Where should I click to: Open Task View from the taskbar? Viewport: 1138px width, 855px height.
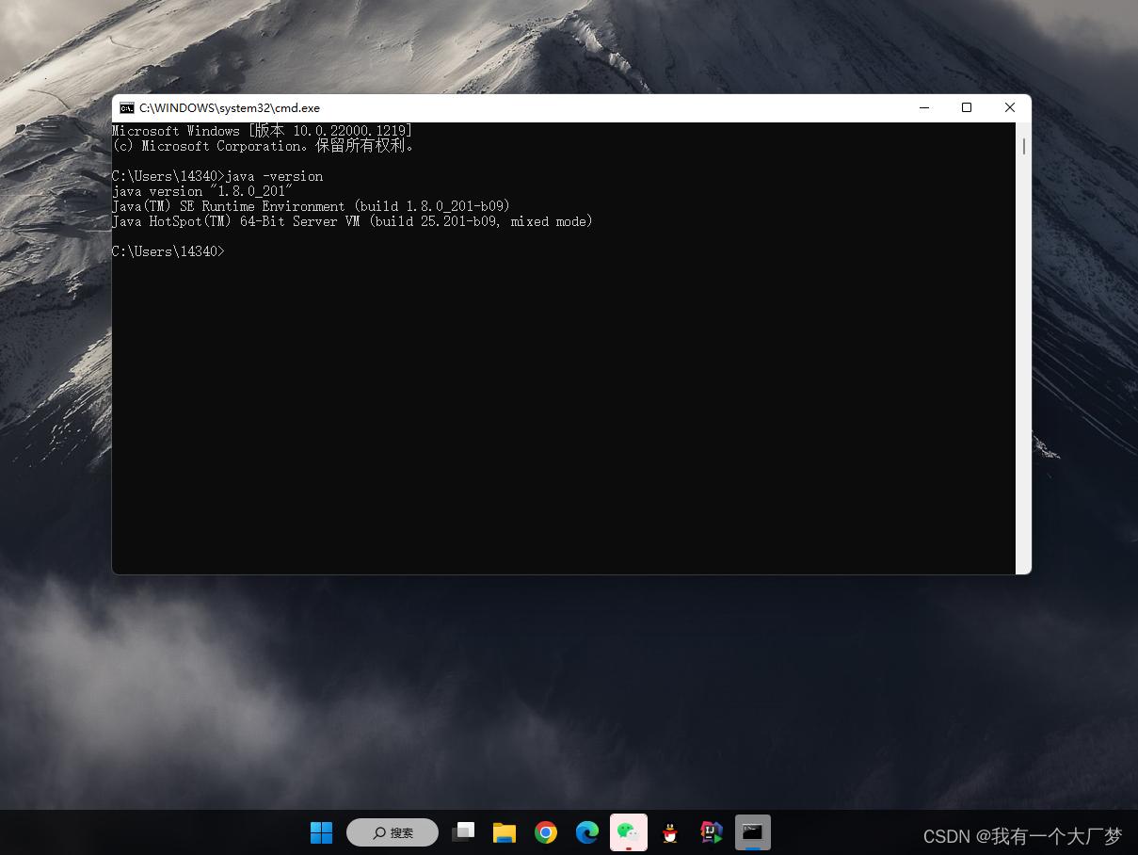click(463, 832)
